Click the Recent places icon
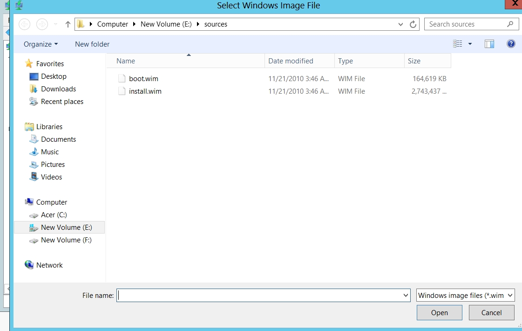 click(x=33, y=101)
